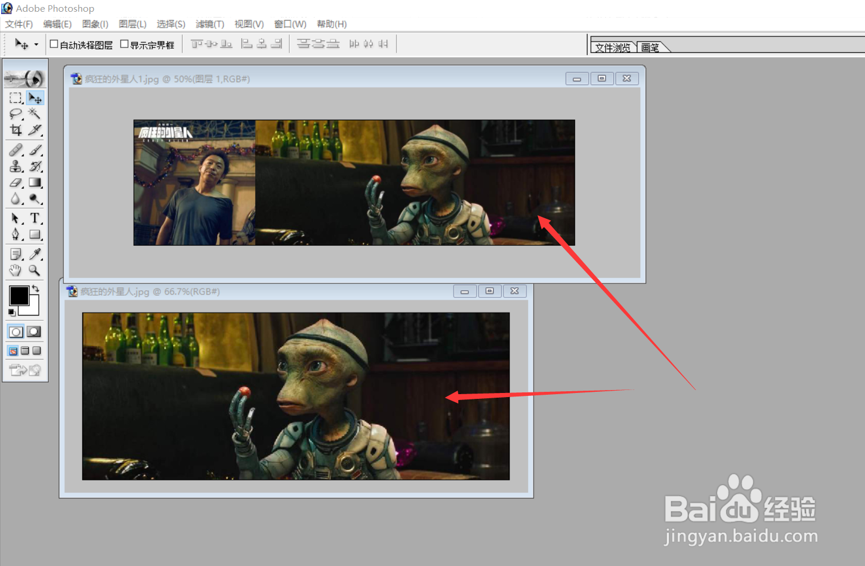
Task: Select the Notes tool
Action: click(16, 254)
